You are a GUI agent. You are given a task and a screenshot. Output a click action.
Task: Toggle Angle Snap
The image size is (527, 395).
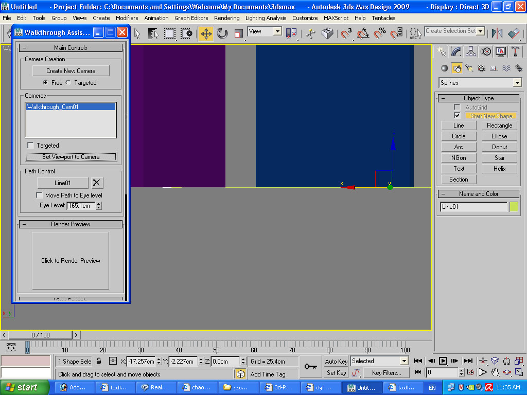(x=363, y=33)
